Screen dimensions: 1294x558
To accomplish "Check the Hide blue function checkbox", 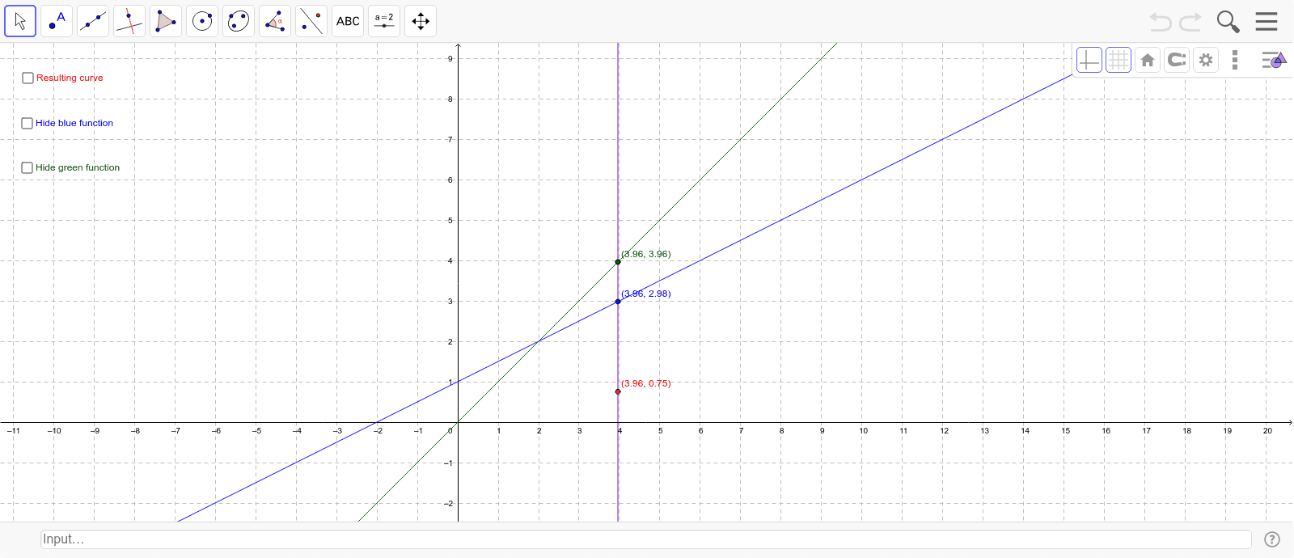I will (x=27, y=124).
